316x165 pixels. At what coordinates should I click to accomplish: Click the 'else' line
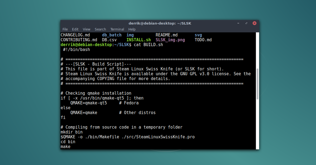pyautogui.click(x=66, y=108)
